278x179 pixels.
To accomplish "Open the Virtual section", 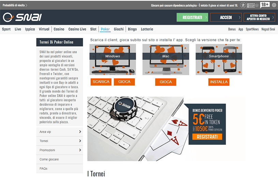I will 44,29.
